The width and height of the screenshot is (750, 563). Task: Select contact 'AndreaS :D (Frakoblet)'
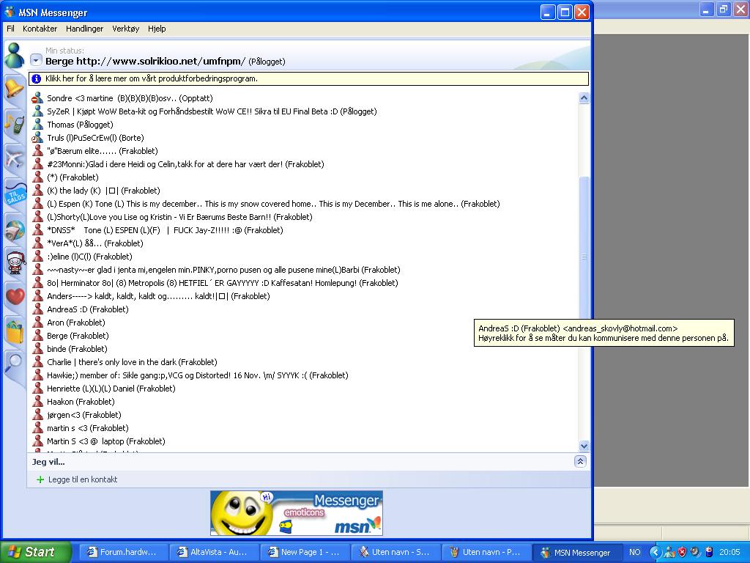pyautogui.click(x=88, y=309)
